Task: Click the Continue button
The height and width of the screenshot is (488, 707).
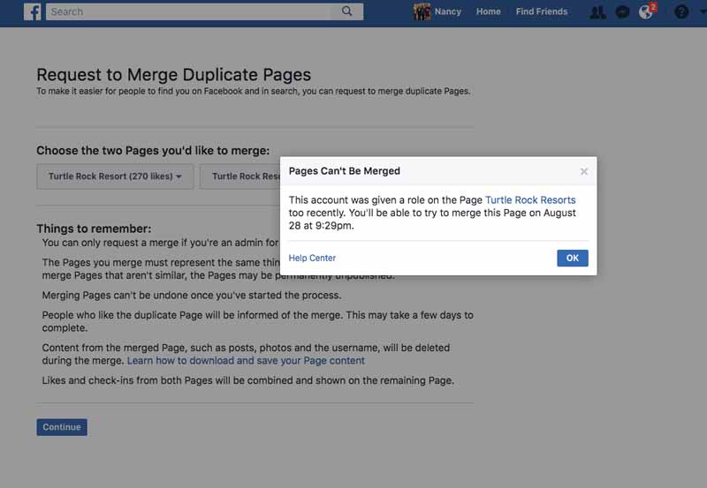Action: (62, 427)
